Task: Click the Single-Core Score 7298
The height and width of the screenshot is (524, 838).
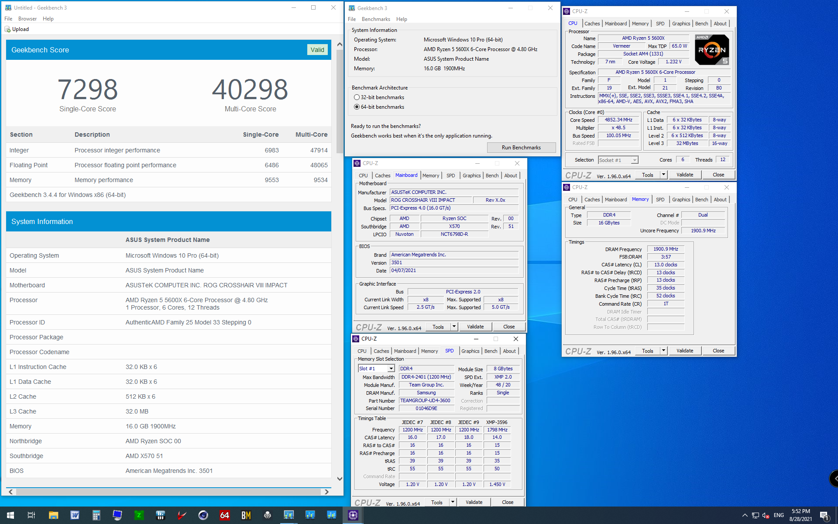Action: coord(88,89)
